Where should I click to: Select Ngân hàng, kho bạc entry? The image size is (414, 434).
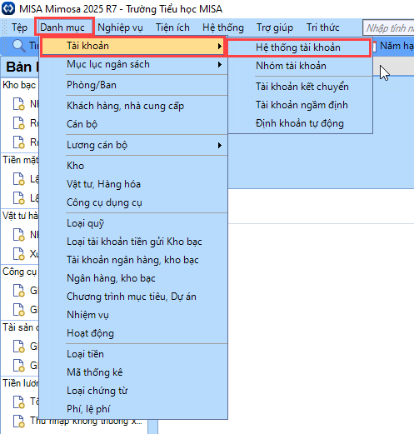tap(132, 278)
